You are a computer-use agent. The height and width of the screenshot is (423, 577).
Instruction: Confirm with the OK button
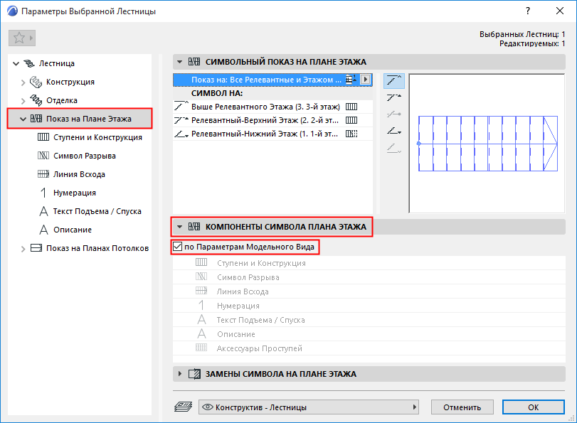coord(533,407)
